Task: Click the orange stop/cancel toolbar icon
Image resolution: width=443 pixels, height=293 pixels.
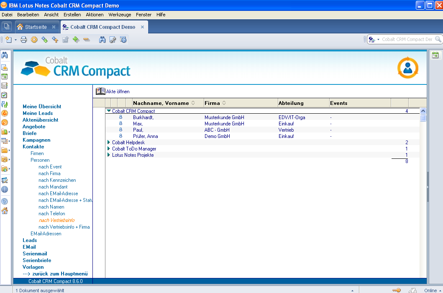Action: tap(34, 40)
